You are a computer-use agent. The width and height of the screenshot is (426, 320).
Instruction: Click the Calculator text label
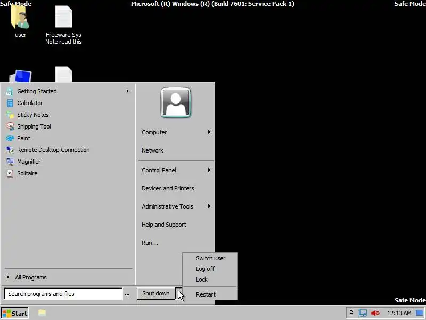pyautogui.click(x=30, y=103)
